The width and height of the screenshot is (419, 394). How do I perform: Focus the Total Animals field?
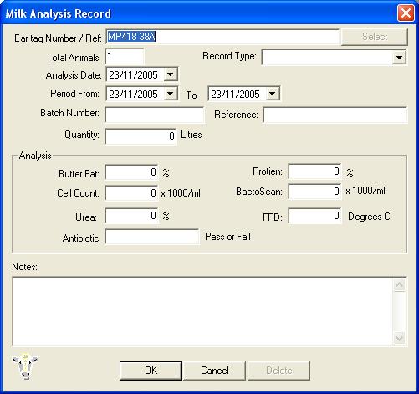125,56
